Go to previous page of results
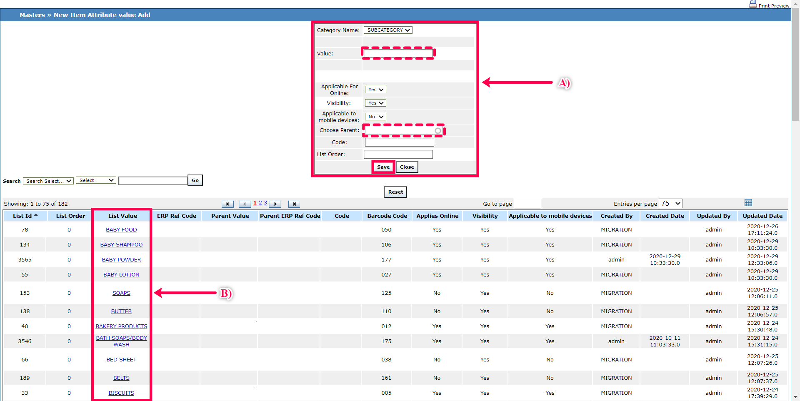 click(245, 204)
